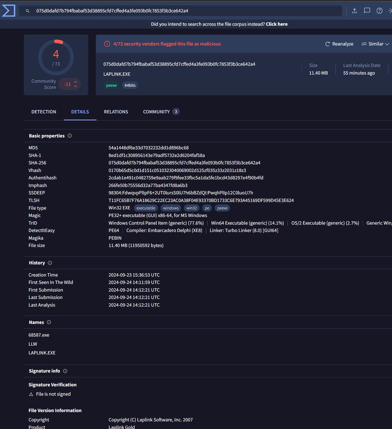Select the Imphash value
The width and height of the screenshot is (392, 429).
tap(148, 186)
